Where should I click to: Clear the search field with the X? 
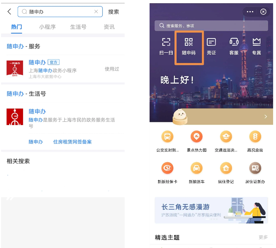click(x=96, y=12)
